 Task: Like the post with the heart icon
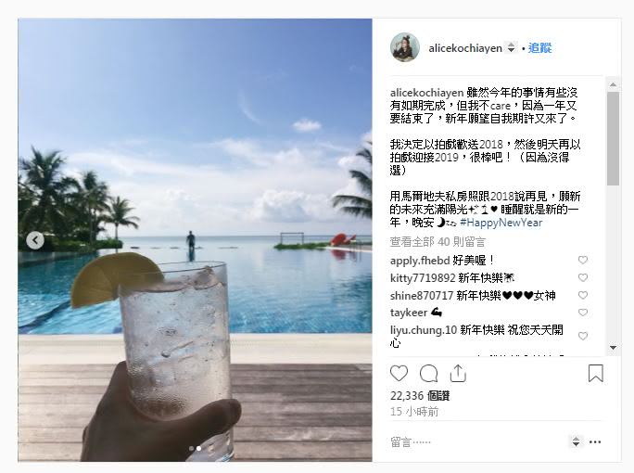(x=399, y=373)
